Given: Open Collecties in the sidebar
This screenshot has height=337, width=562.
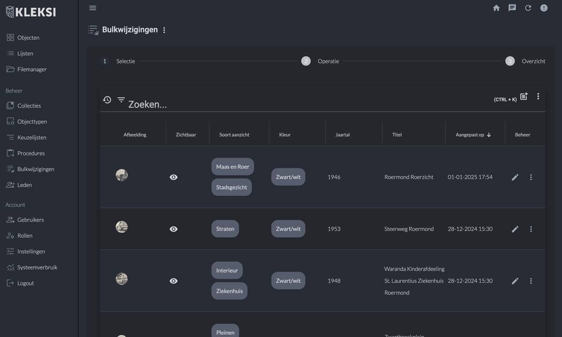Looking at the screenshot, I should pyautogui.click(x=29, y=106).
